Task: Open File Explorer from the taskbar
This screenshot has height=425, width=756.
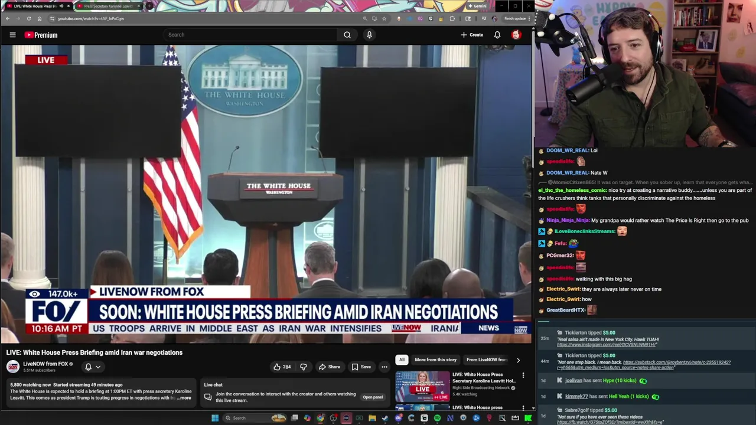Action: 372,418
